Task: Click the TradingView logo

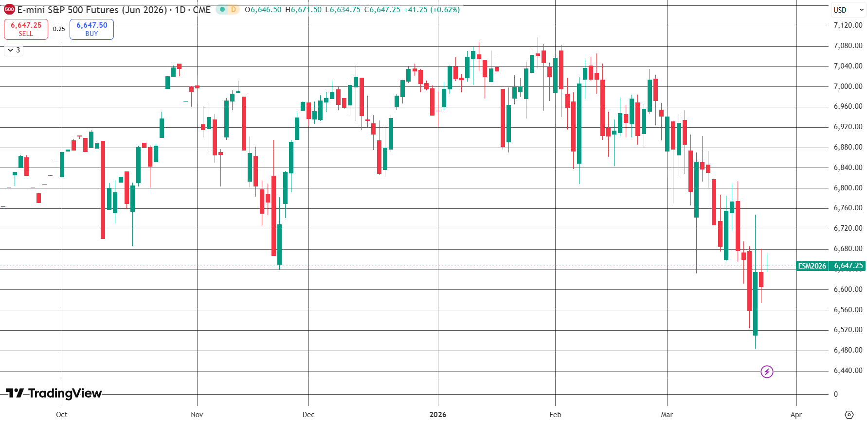Action: pos(54,393)
